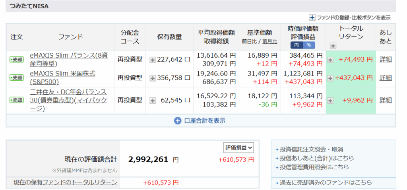
Task: Expand holdings quantity plus for 62,545 口
Action: tap(153, 100)
